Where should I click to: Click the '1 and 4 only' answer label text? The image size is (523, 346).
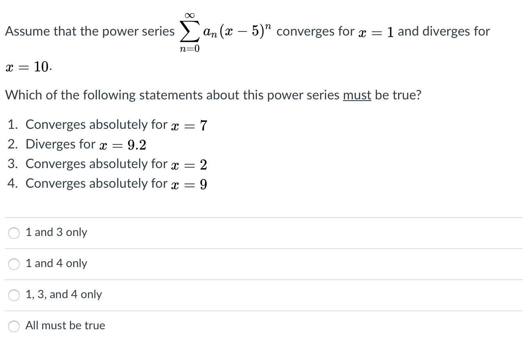56,263
